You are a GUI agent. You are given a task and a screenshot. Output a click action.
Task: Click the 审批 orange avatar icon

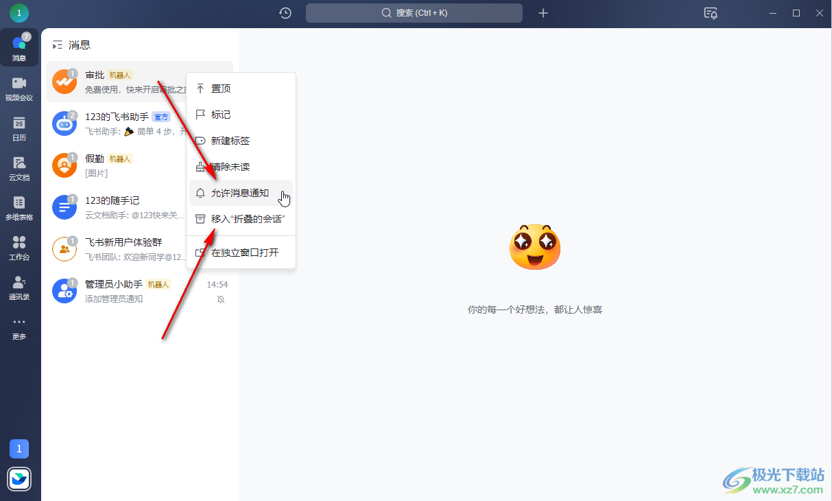pos(64,82)
